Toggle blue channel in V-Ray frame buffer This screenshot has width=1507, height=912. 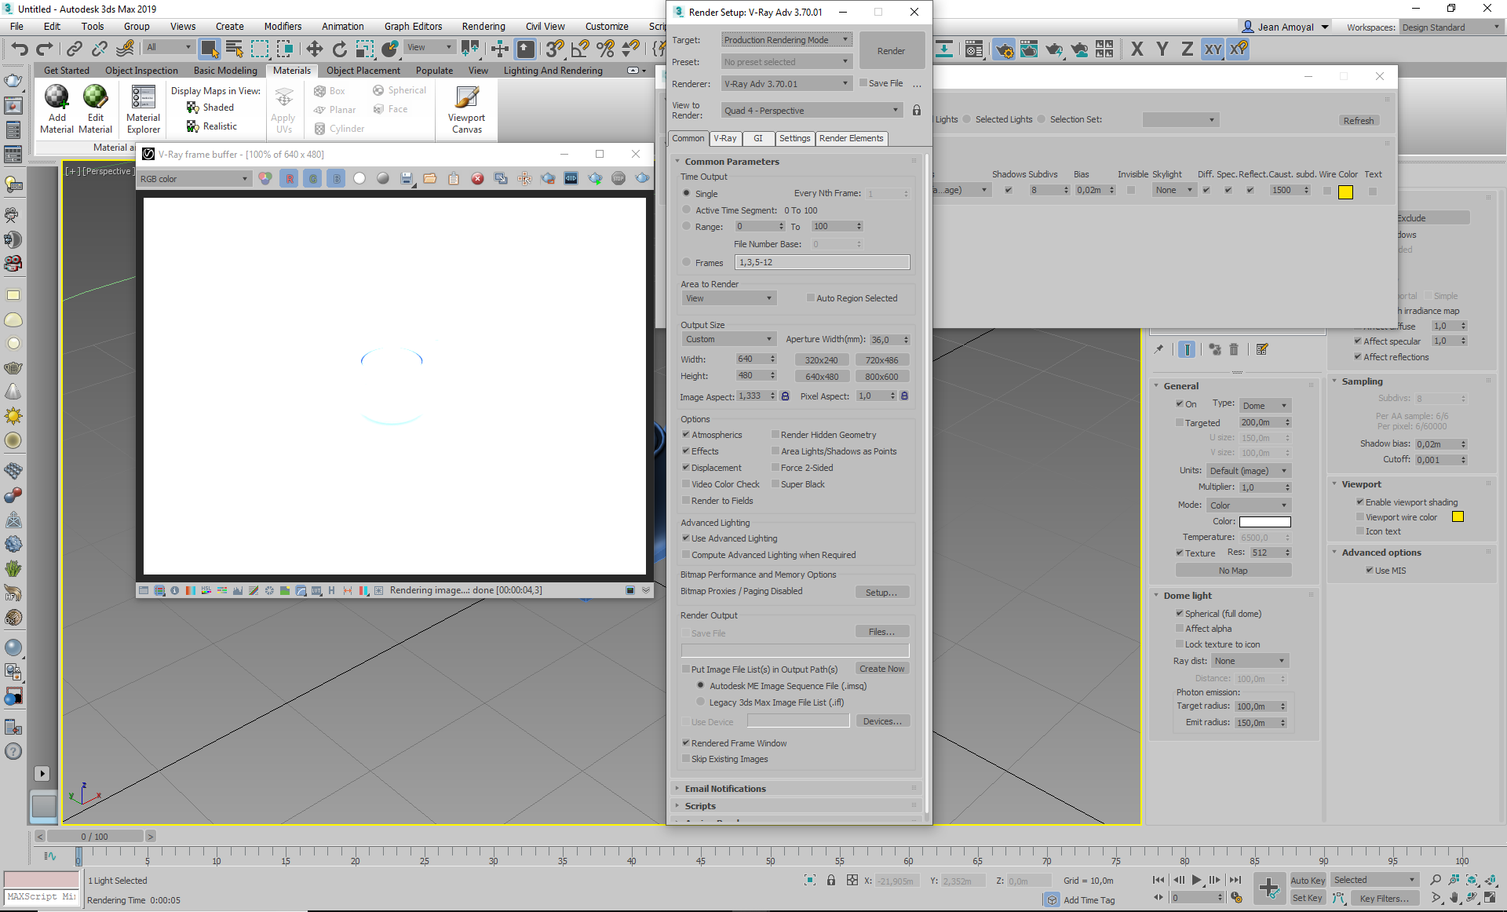point(336,179)
